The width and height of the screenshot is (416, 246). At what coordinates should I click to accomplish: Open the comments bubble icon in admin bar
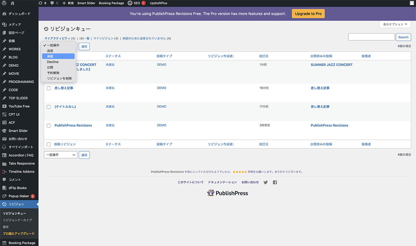click(54, 3)
